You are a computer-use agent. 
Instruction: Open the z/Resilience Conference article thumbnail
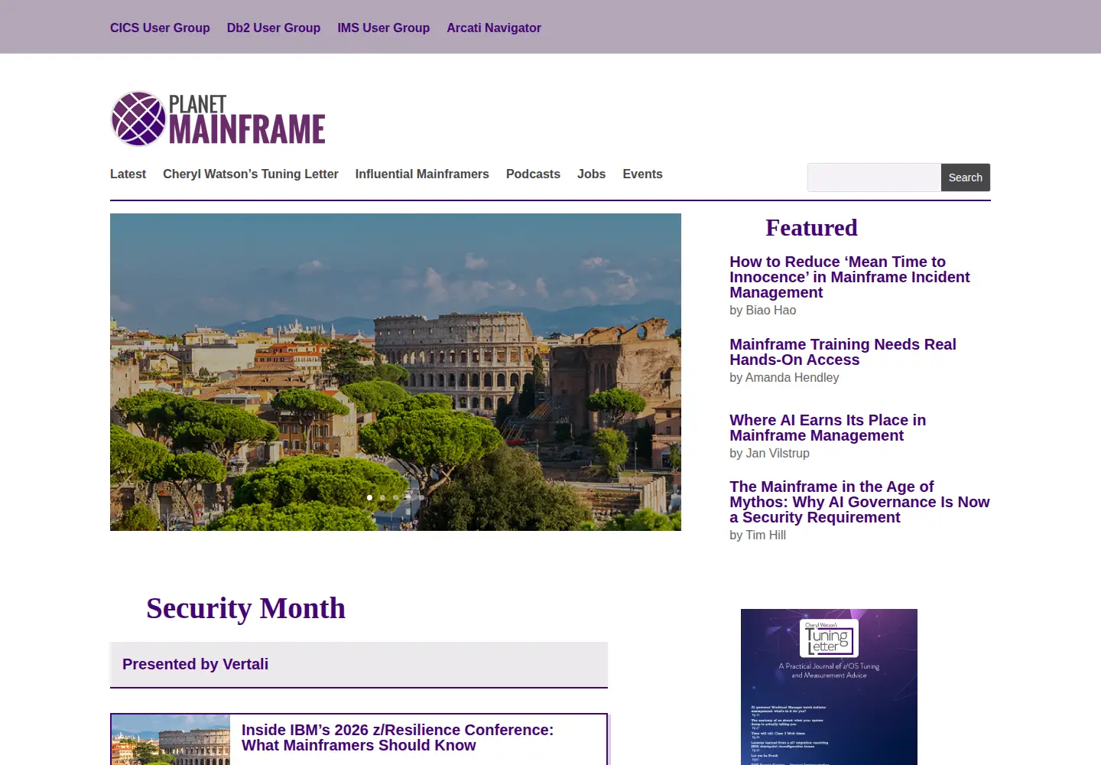click(171, 740)
